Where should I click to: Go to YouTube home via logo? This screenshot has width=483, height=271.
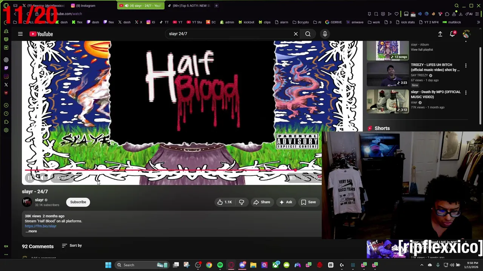click(41, 34)
